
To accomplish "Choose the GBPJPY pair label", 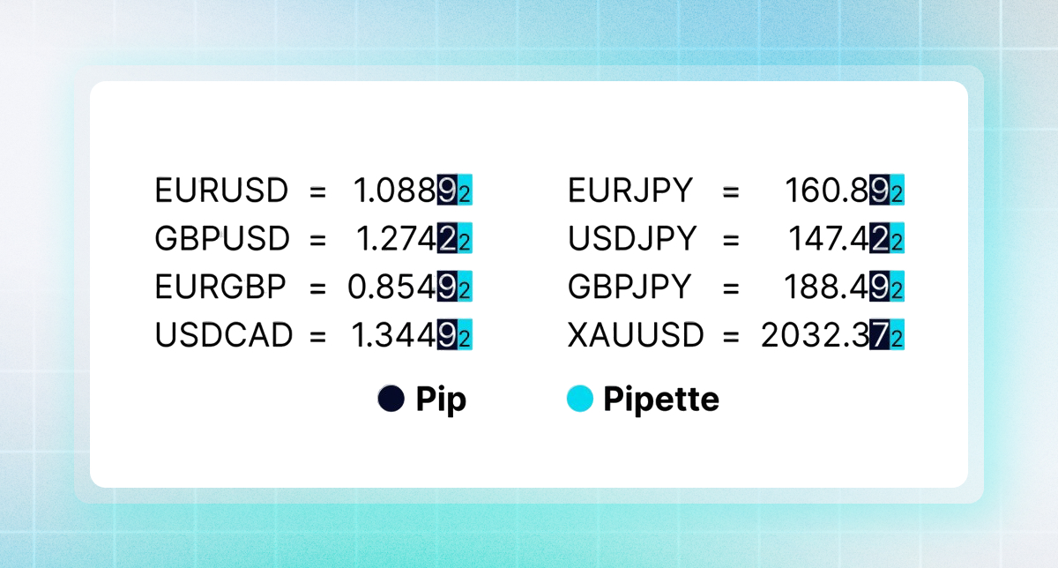I will pyautogui.click(x=630, y=287).
